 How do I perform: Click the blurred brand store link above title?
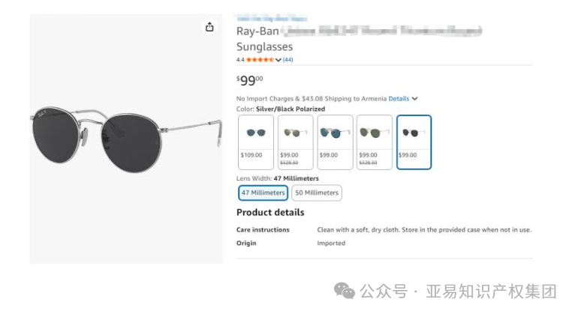click(x=272, y=17)
